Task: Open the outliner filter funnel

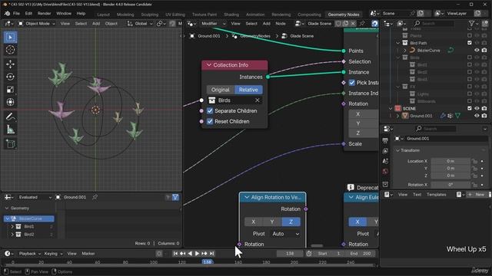Action: pyautogui.click(x=471, y=24)
